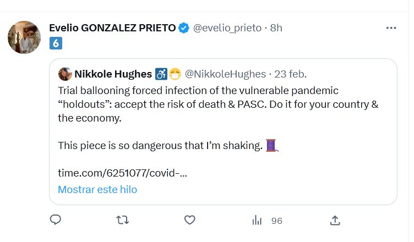Click the @evelio_prieto handle
Screen dimensions: 414x242
(x=227, y=28)
